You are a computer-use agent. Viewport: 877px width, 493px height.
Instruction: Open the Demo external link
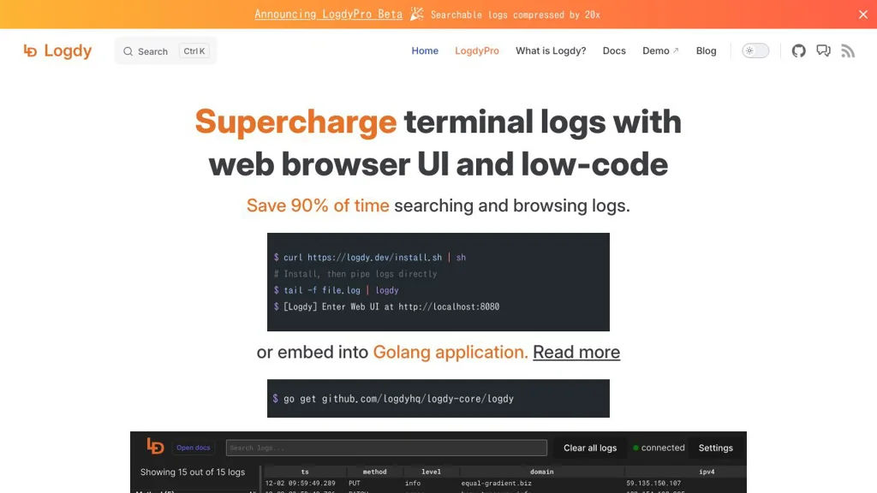[660, 50]
